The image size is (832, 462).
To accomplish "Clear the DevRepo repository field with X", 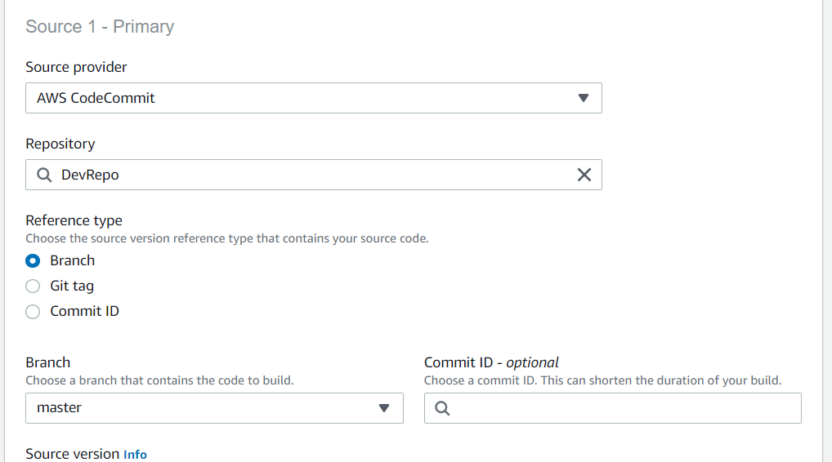I will (584, 175).
